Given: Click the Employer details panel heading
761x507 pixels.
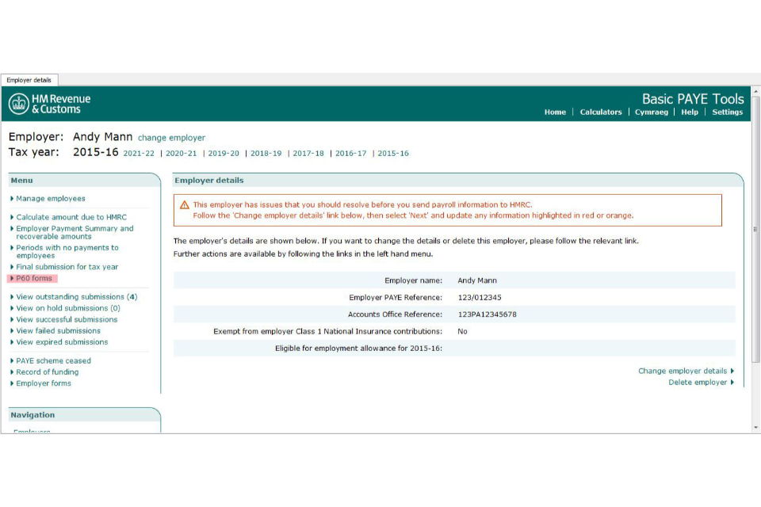Looking at the screenshot, I should tap(209, 181).
